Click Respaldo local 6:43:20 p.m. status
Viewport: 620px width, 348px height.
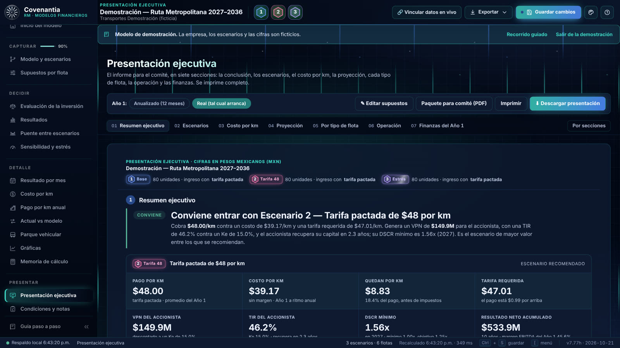tap(38, 343)
